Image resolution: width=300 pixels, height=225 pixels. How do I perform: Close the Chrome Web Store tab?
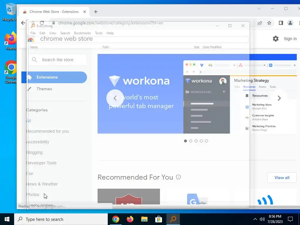(85, 12)
